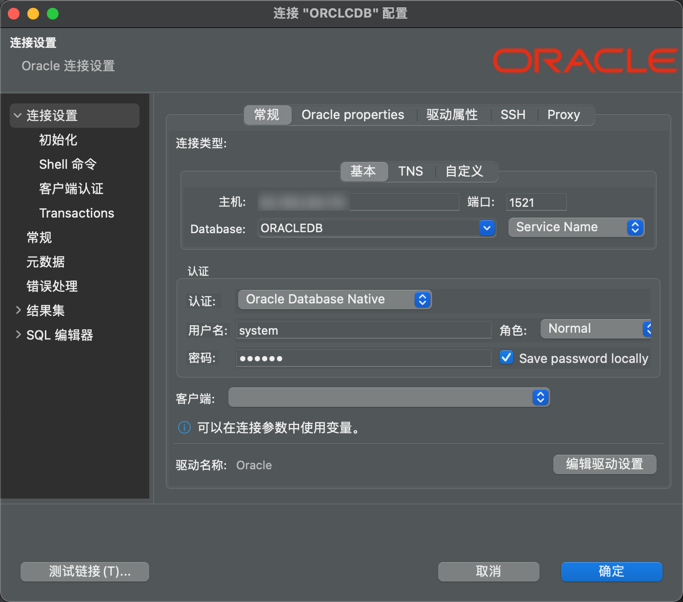683x602 pixels.
Task: Select 常规 in the sidebar tree
Action: [x=39, y=238]
